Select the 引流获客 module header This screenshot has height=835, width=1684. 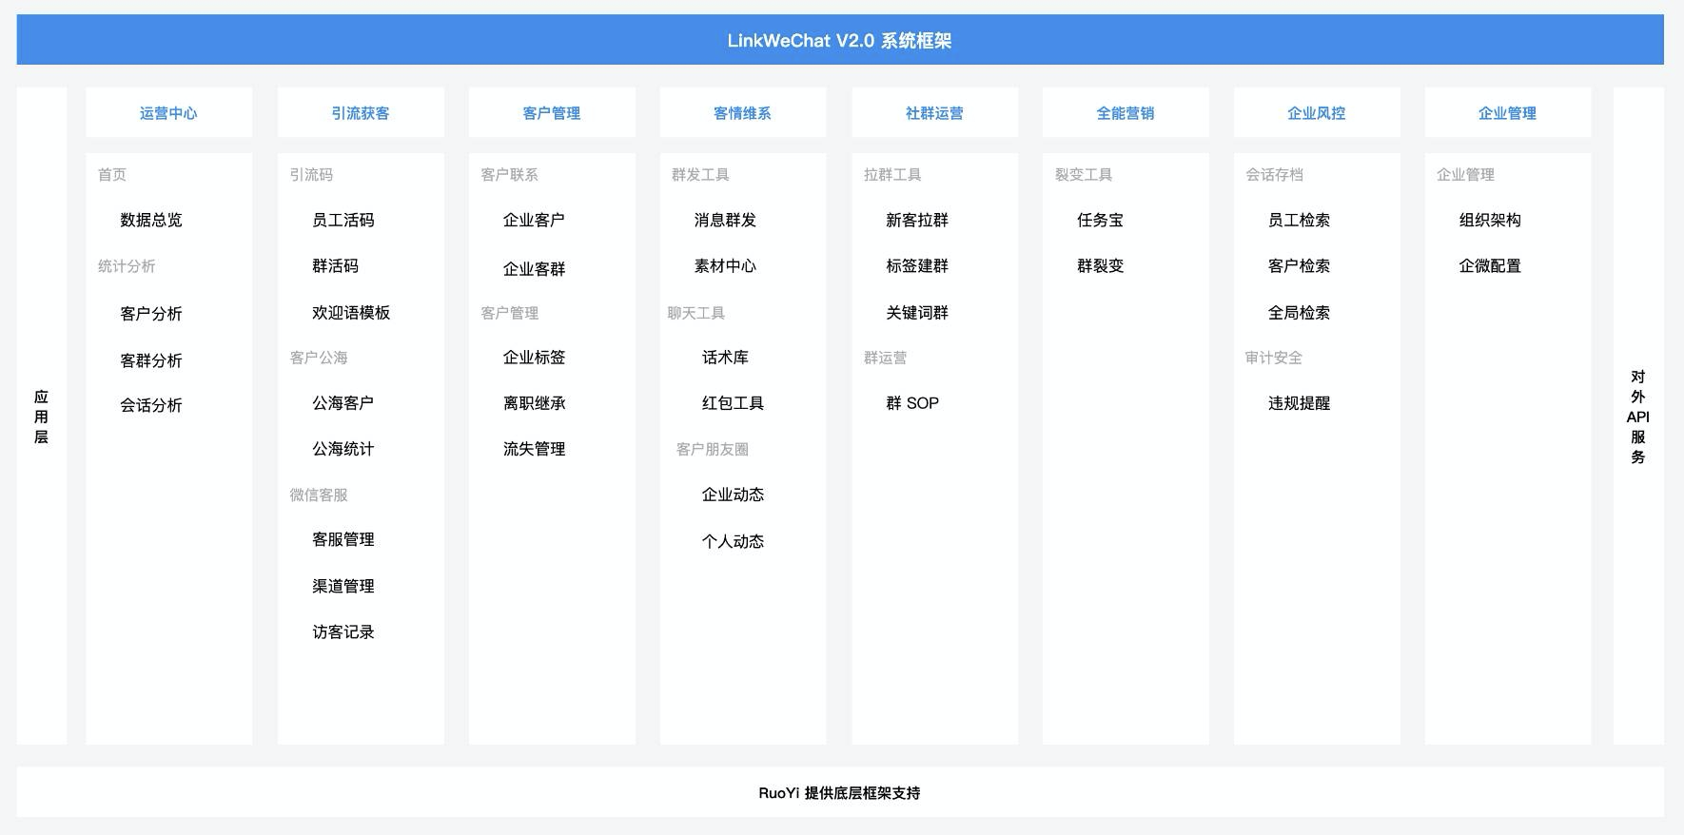click(x=361, y=113)
